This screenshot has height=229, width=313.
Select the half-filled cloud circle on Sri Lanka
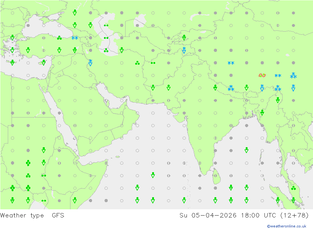coord(215,176)
